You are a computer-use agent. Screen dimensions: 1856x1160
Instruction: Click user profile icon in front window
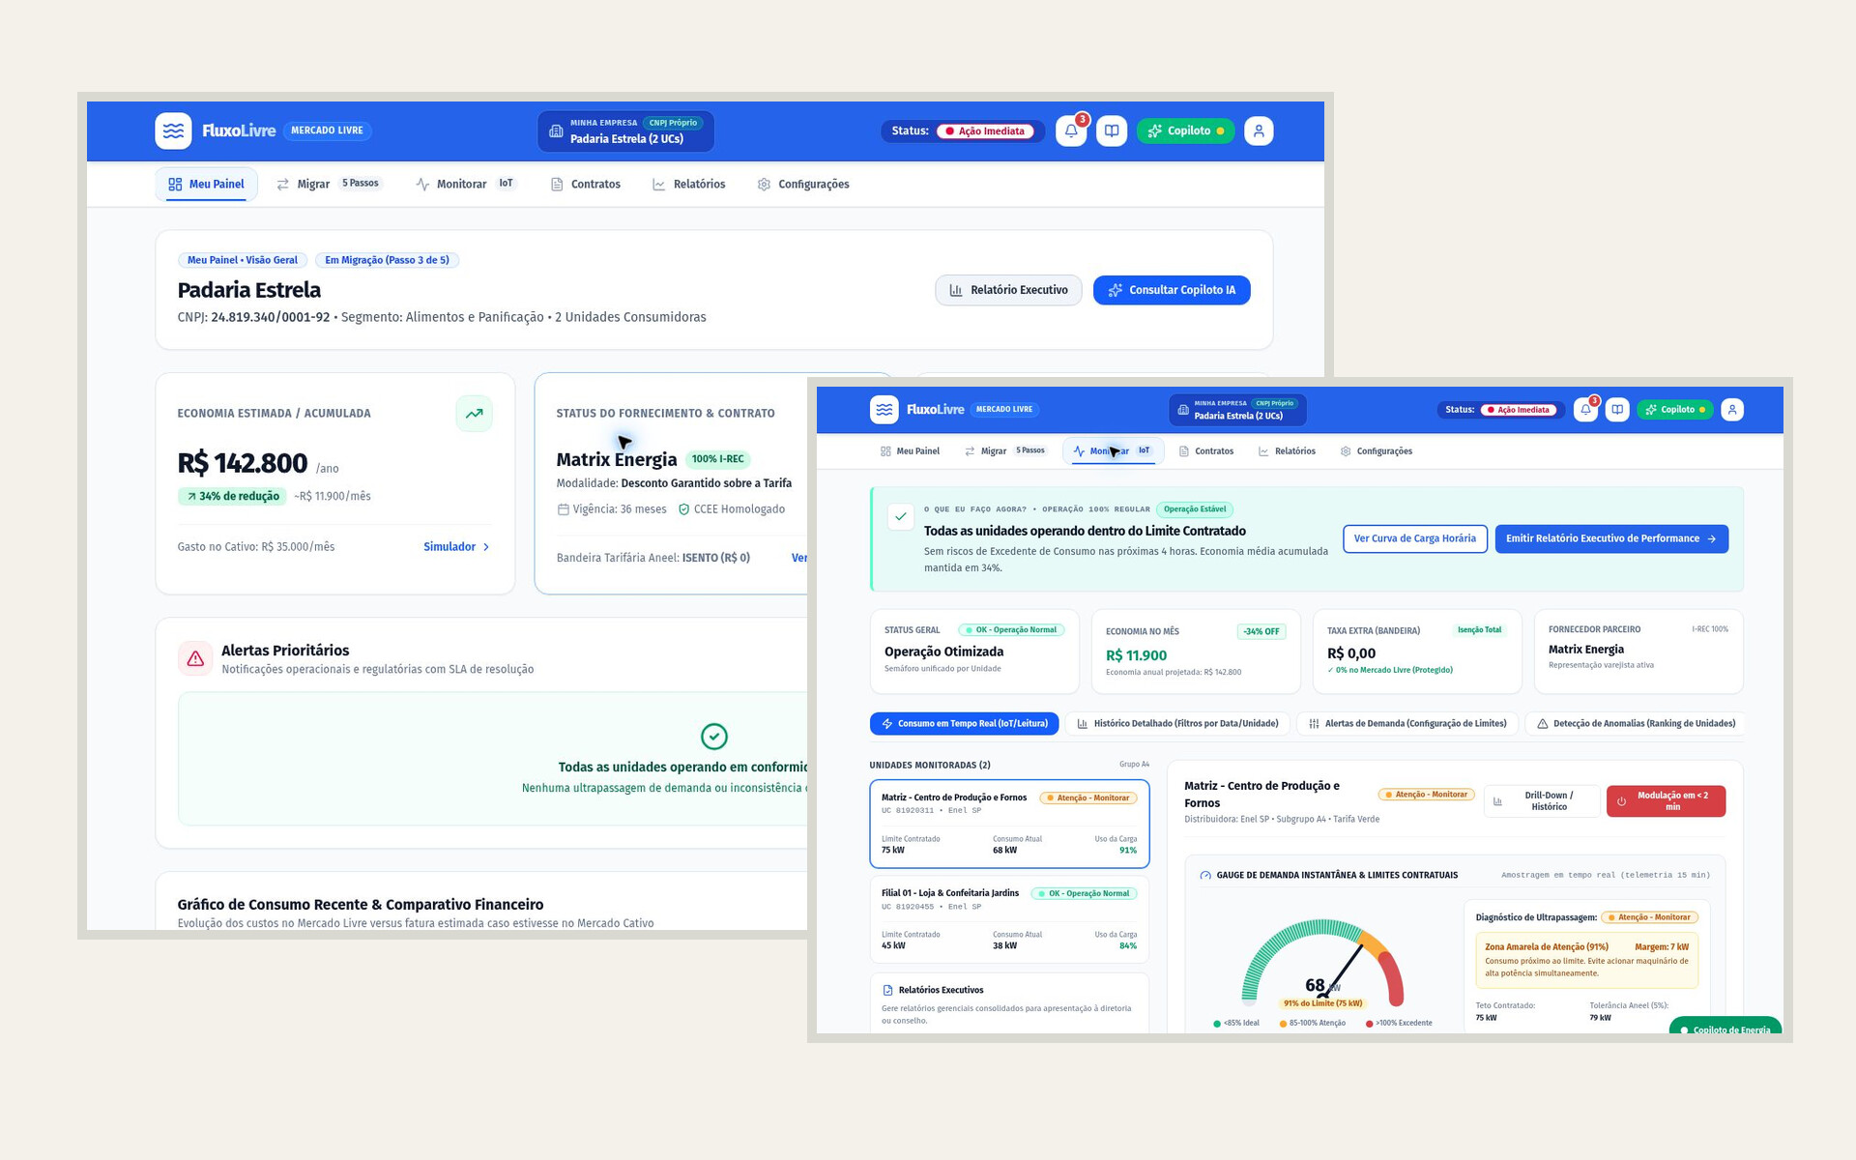1732,410
